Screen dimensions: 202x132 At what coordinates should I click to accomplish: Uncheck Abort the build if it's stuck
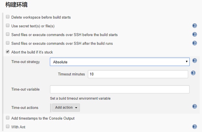(8, 52)
